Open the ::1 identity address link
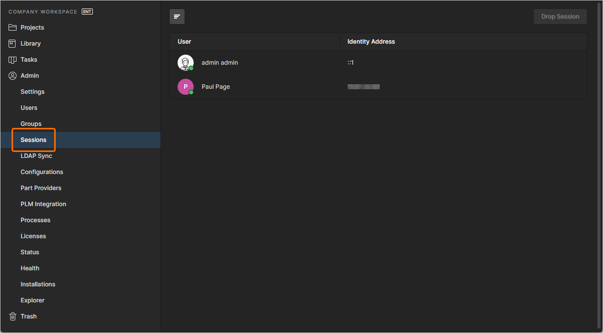This screenshot has width=603, height=333. tap(350, 62)
